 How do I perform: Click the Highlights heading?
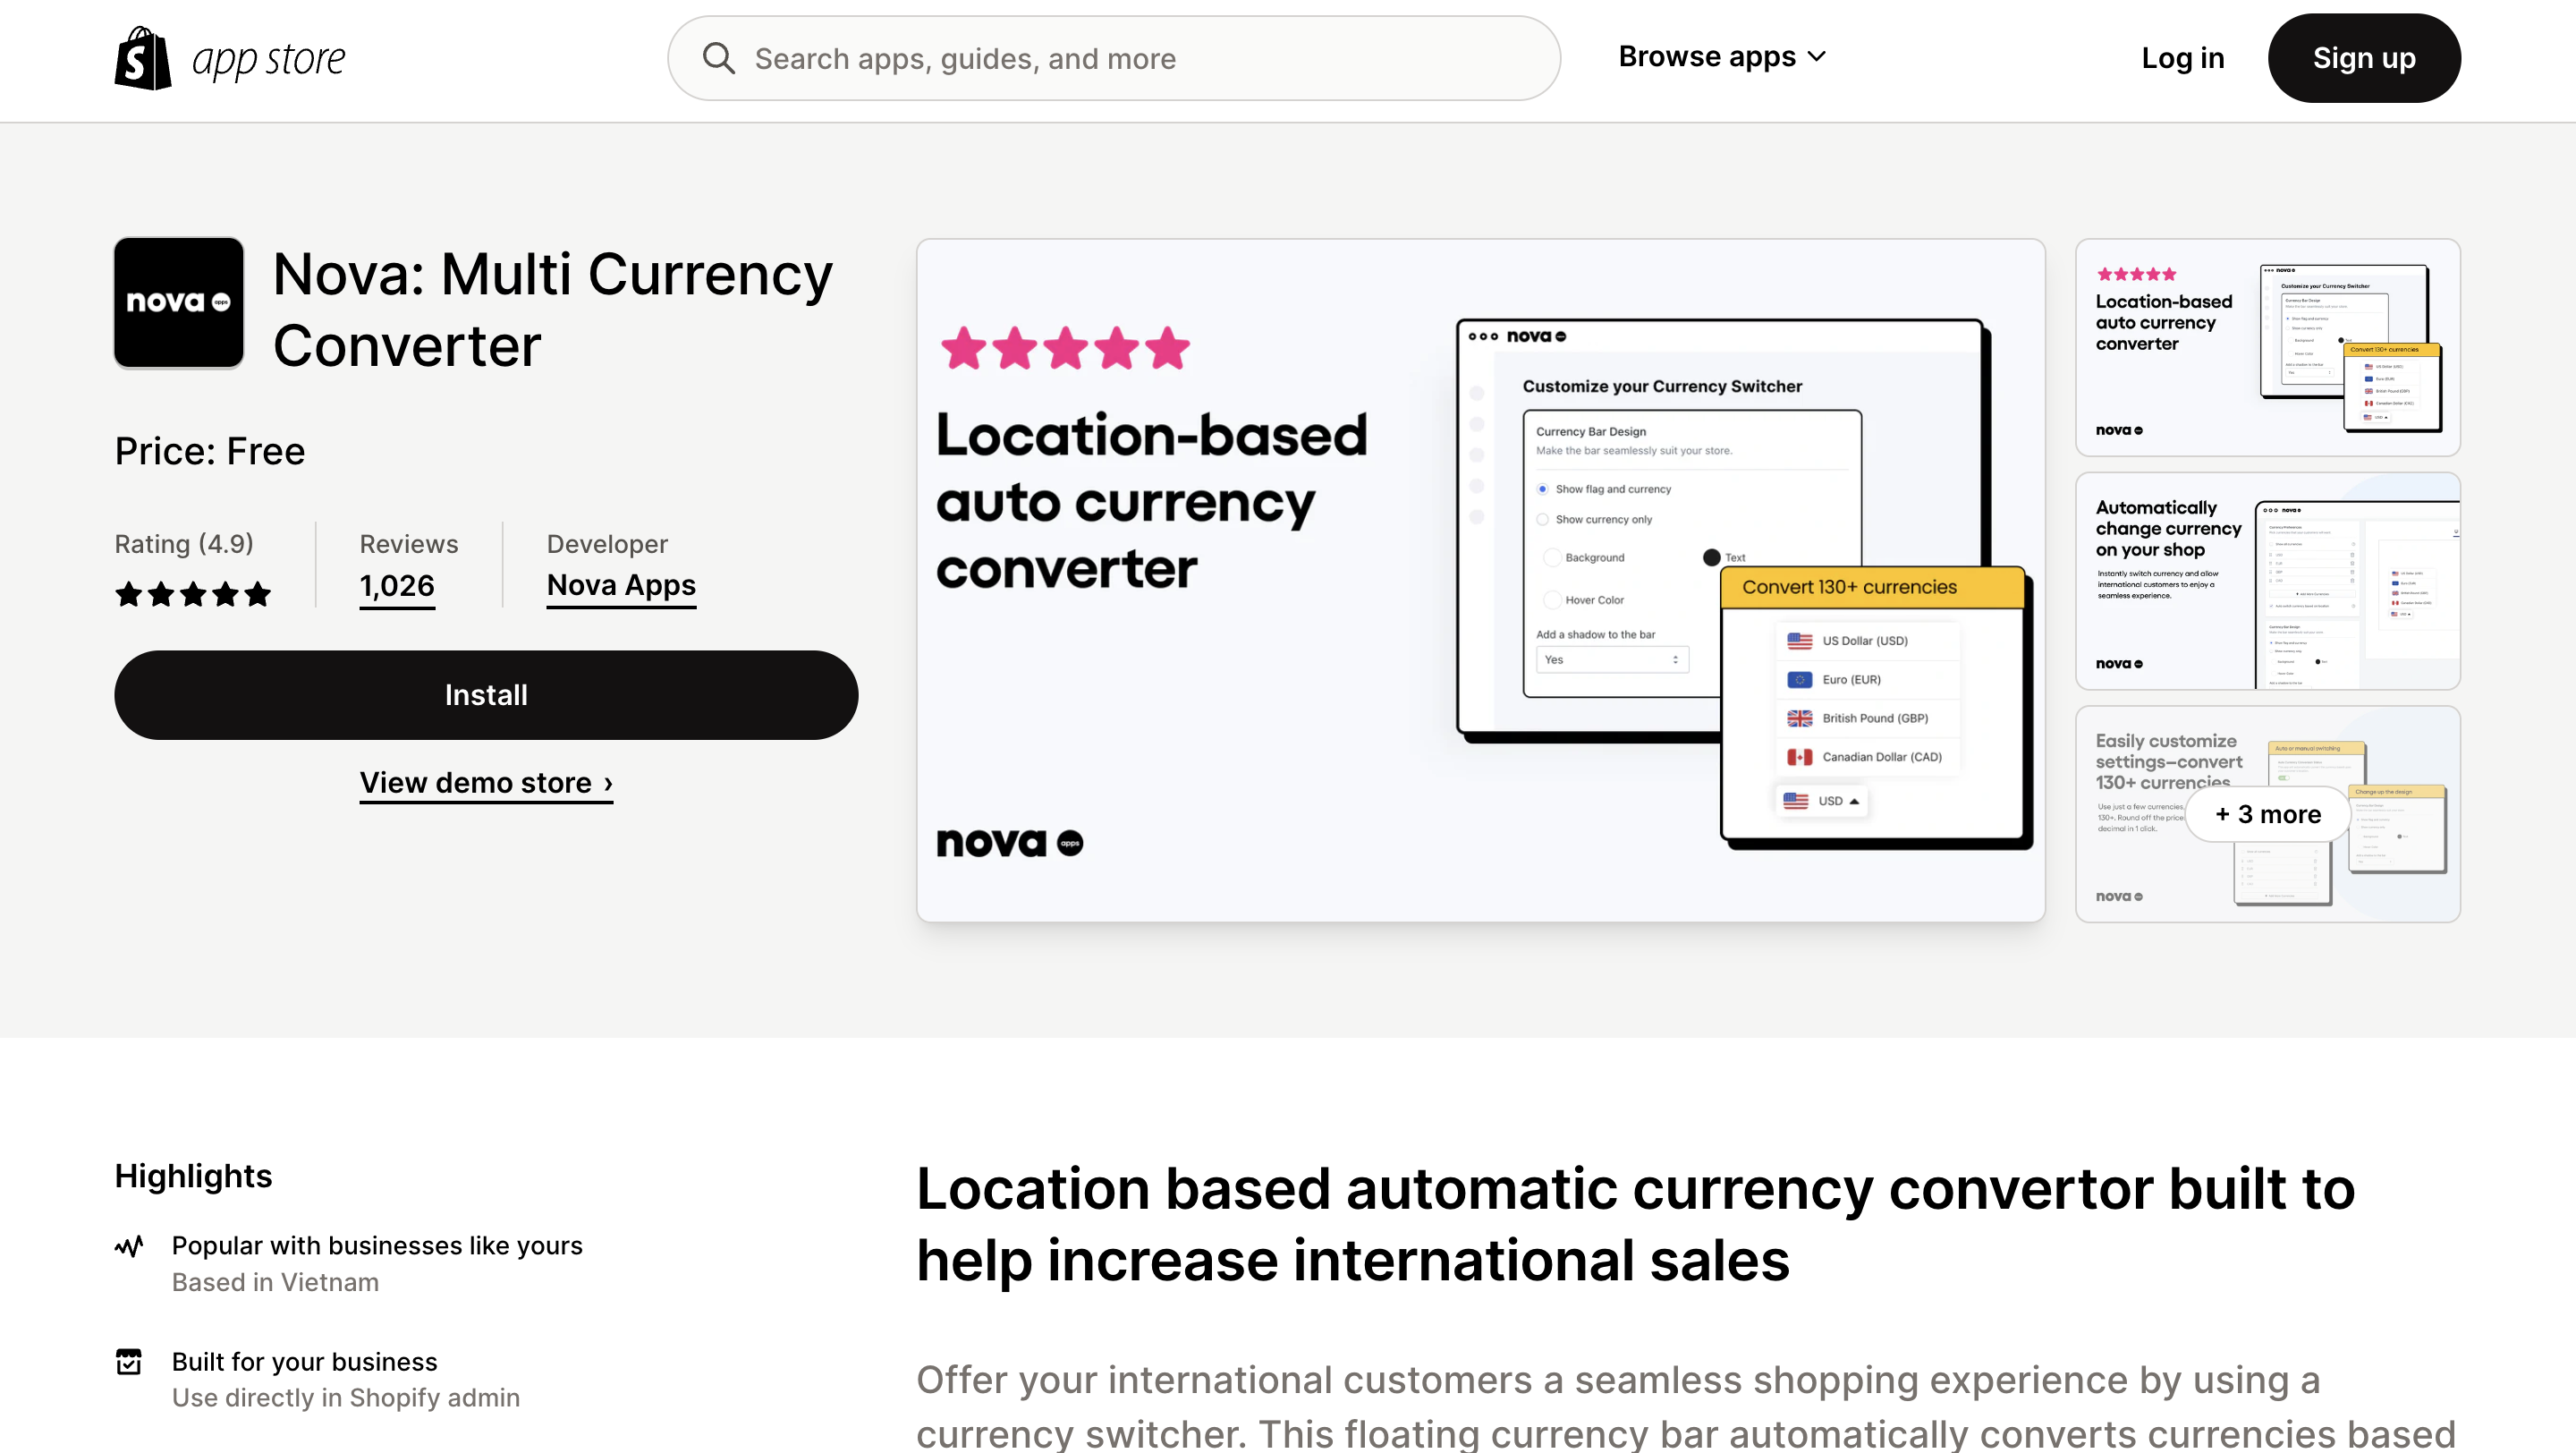coord(193,1176)
